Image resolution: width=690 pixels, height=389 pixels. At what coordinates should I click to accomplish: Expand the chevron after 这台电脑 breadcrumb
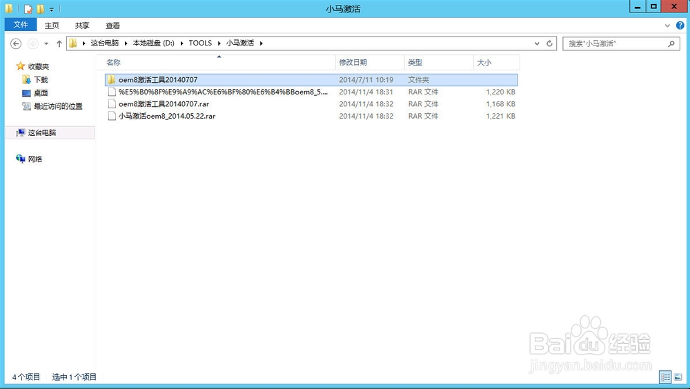point(126,43)
